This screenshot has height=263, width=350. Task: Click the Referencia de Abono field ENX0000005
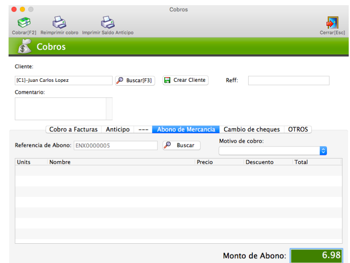coord(116,146)
